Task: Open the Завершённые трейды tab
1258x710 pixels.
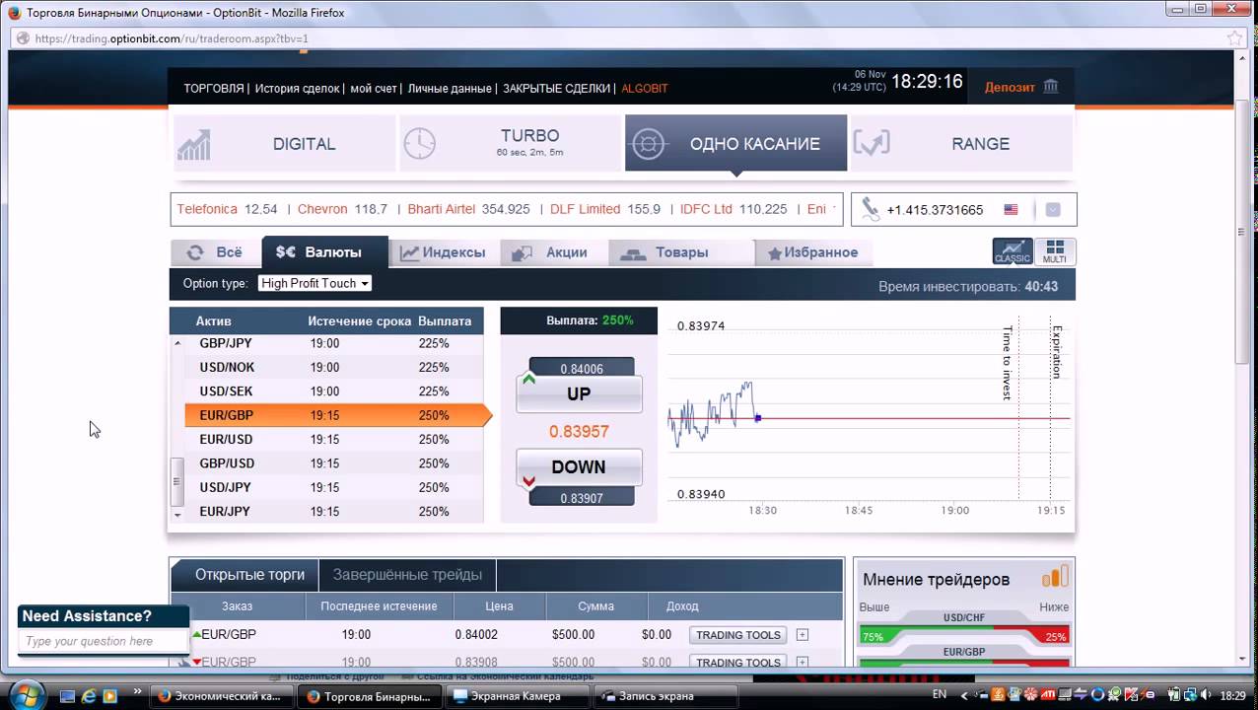Action: pos(407,575)
